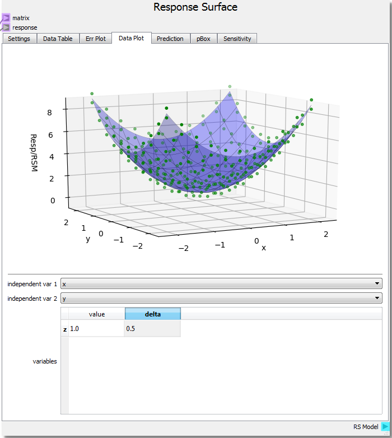Select the Data Plot tab
The width and height of the screenshot is (392, 438).
(x=131, y=39)
